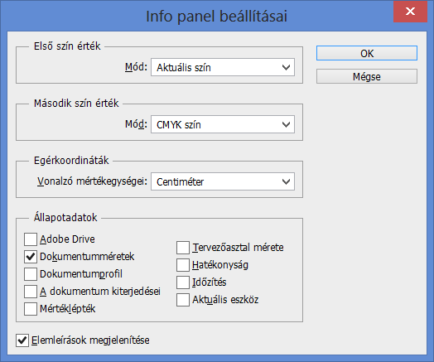
Task: Cancel using the Mégse button
Action: 367,76
